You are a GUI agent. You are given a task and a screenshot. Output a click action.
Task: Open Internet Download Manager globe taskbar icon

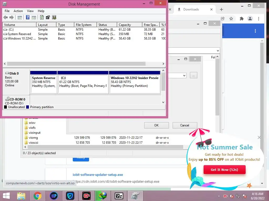[103, 196]
